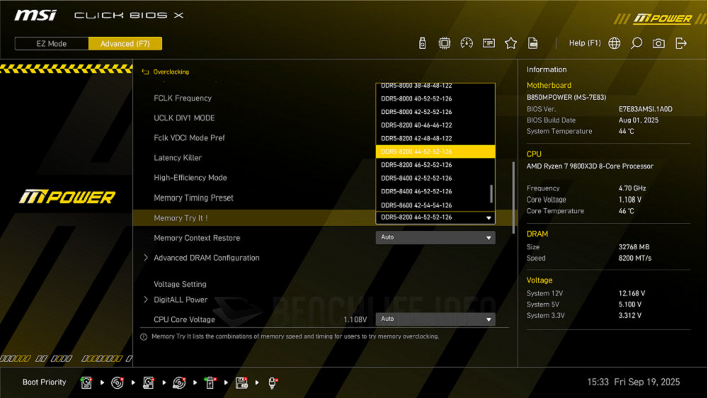The height and width of the screenshot is (398, 708).
Task: Open the Memory Context Restore Auto dropdown
Action: (435, 238)
